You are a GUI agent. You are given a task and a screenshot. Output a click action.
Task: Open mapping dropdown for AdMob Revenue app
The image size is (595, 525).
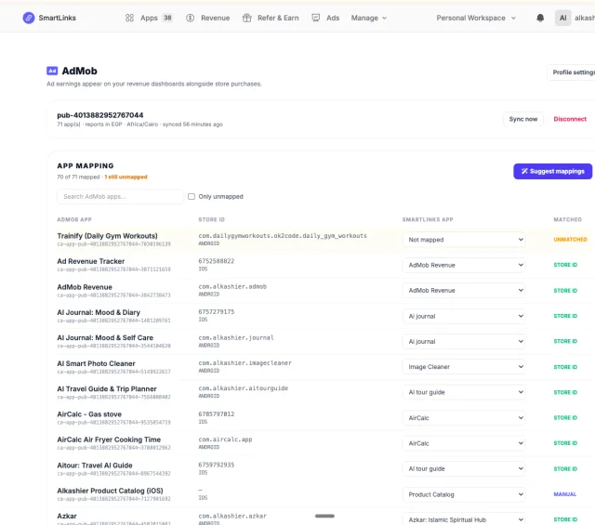click(464, 291)
